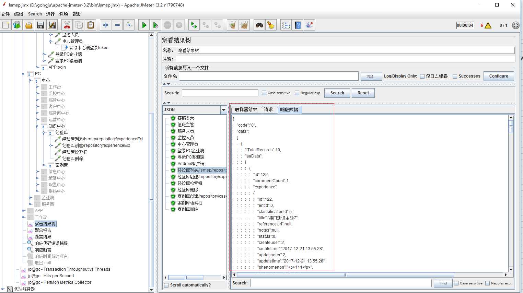Expand the 案例库 tree node

tap(44, 165)
